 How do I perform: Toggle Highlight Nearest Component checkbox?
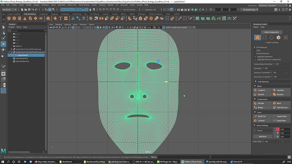255,60
